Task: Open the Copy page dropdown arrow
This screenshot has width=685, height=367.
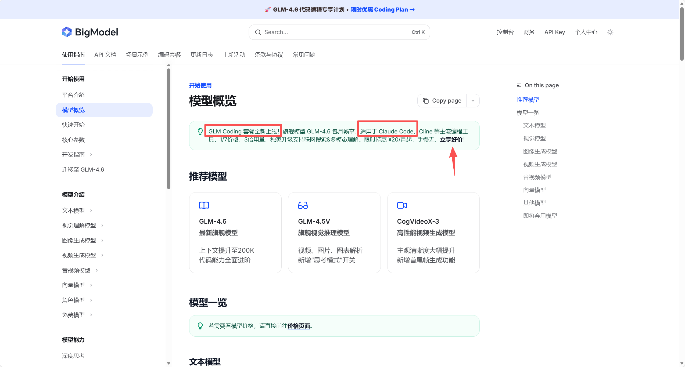Action: click(473, 101)
